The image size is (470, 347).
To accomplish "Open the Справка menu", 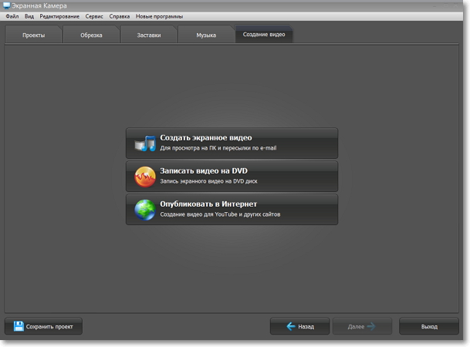I will click(x=120, y=16).
